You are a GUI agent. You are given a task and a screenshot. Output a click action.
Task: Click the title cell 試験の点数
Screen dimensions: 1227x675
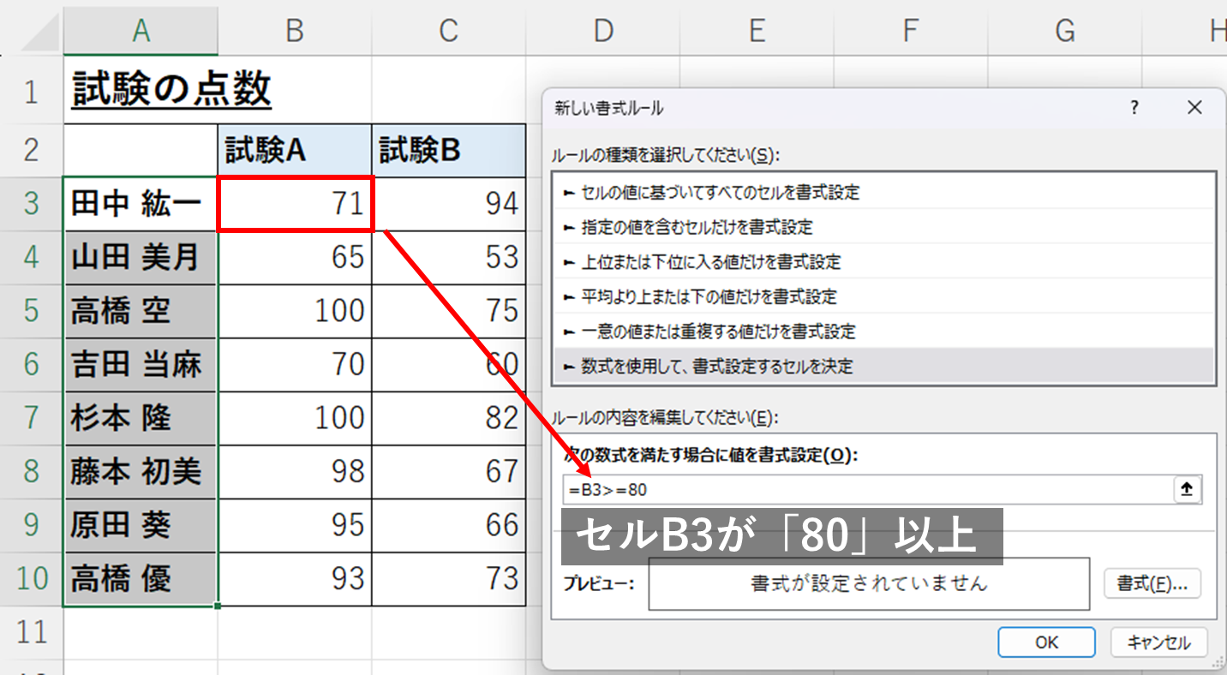pyautogui.click(x=171, y=89)
